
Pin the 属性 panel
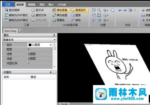click(54, 35)
